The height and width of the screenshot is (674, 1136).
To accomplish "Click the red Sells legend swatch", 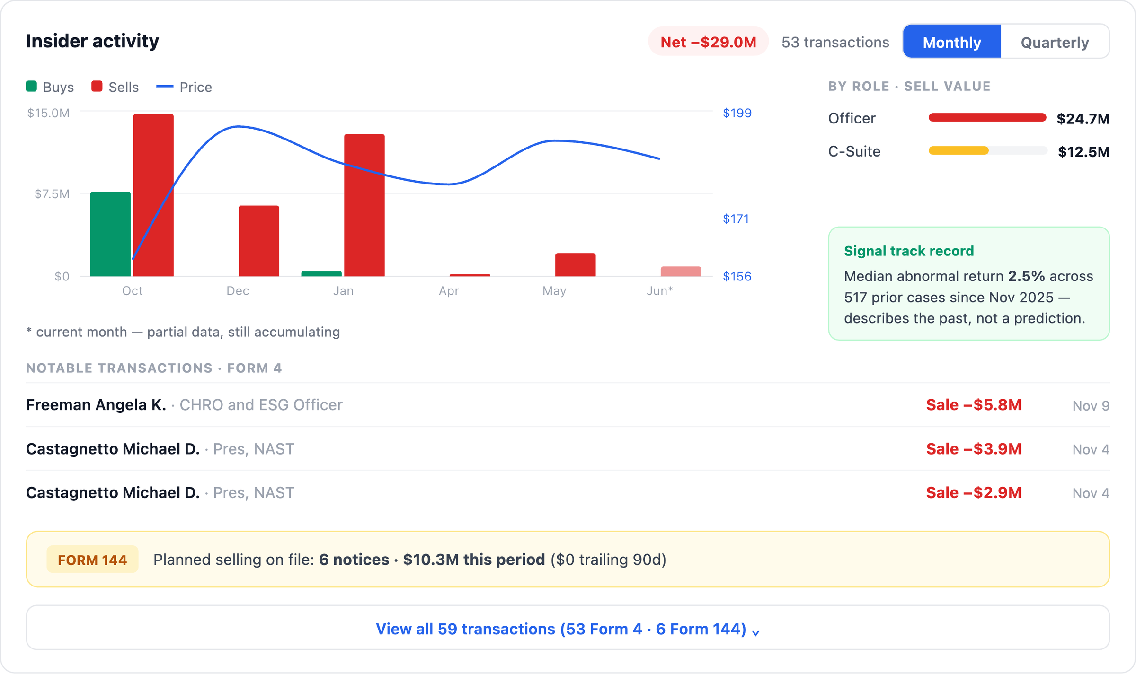I will (97, 86).
